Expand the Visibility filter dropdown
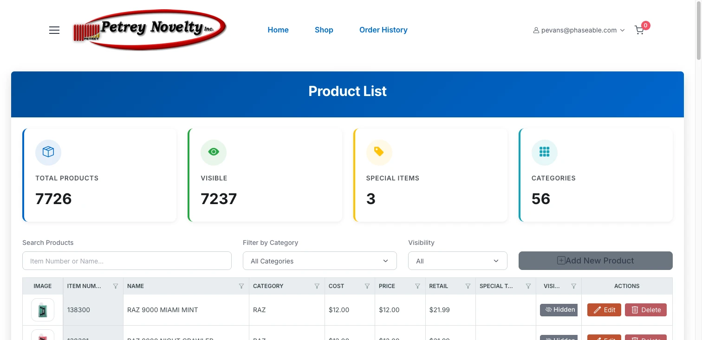The height and width of the screenshot is (340, 702). click(x=457, y=261)
